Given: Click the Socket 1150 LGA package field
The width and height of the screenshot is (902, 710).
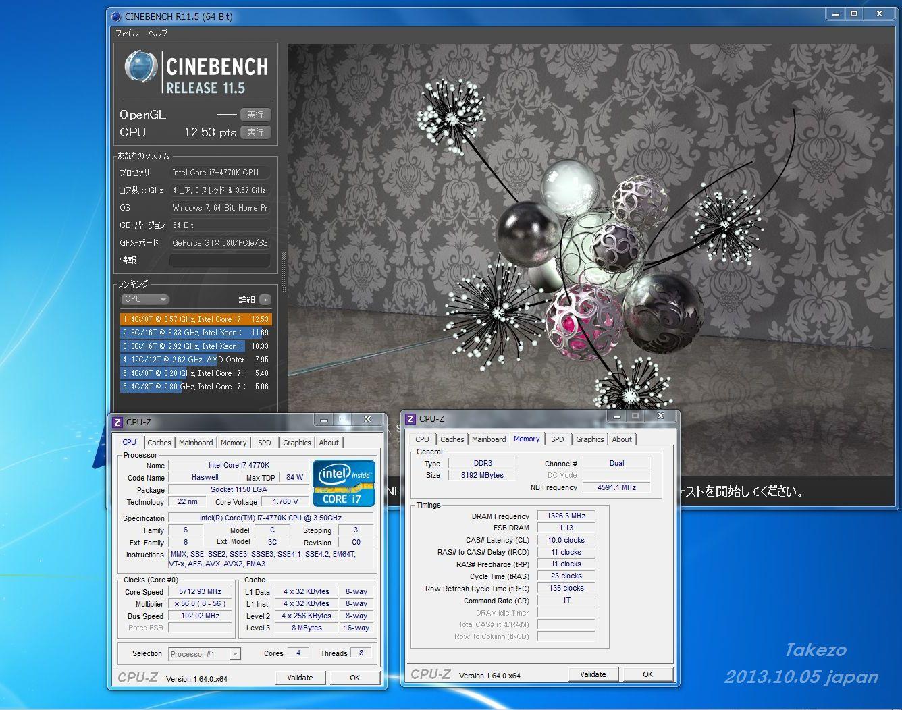Looking at the screenshot, I should coord(238,490).
